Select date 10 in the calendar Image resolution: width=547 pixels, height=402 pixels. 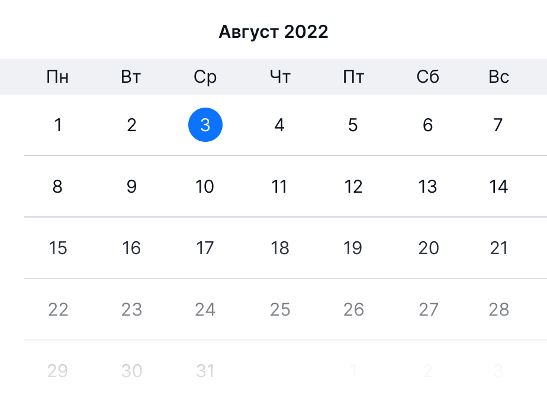pyautogui.click(x=205, y=186)
